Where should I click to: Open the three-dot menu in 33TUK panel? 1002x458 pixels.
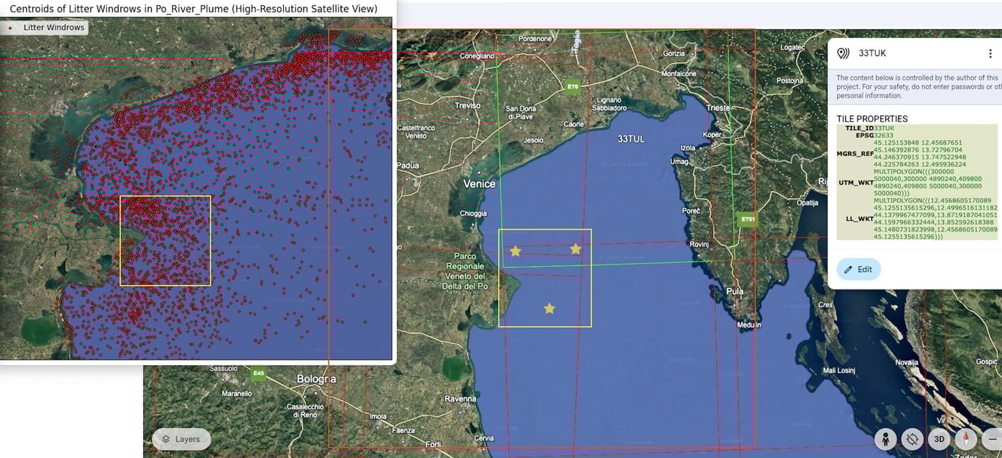coord(990,53)
